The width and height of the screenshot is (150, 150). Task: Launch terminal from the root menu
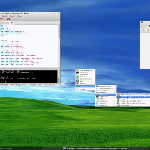tap(85, 72)
